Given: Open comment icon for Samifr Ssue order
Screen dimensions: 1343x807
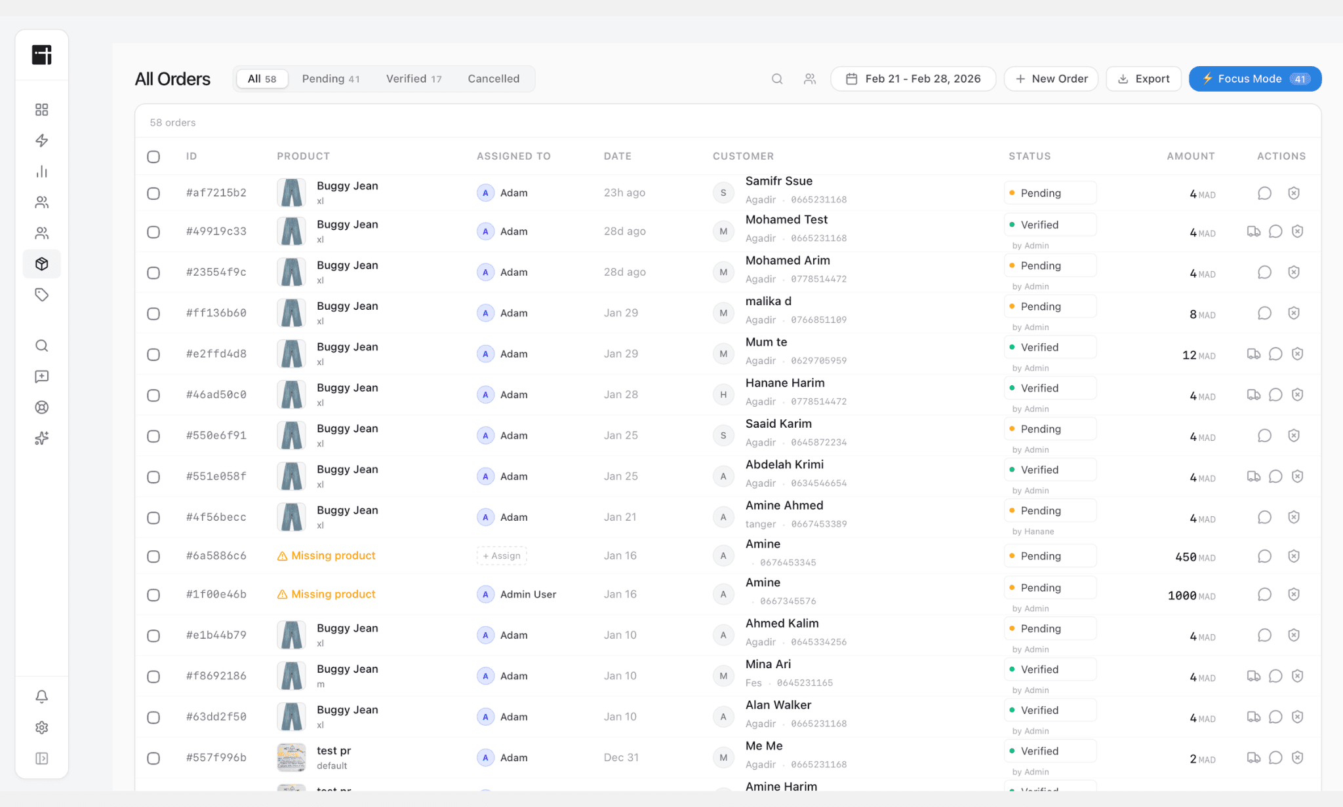Looking at the screenshot, I should tap(1264, 193).
